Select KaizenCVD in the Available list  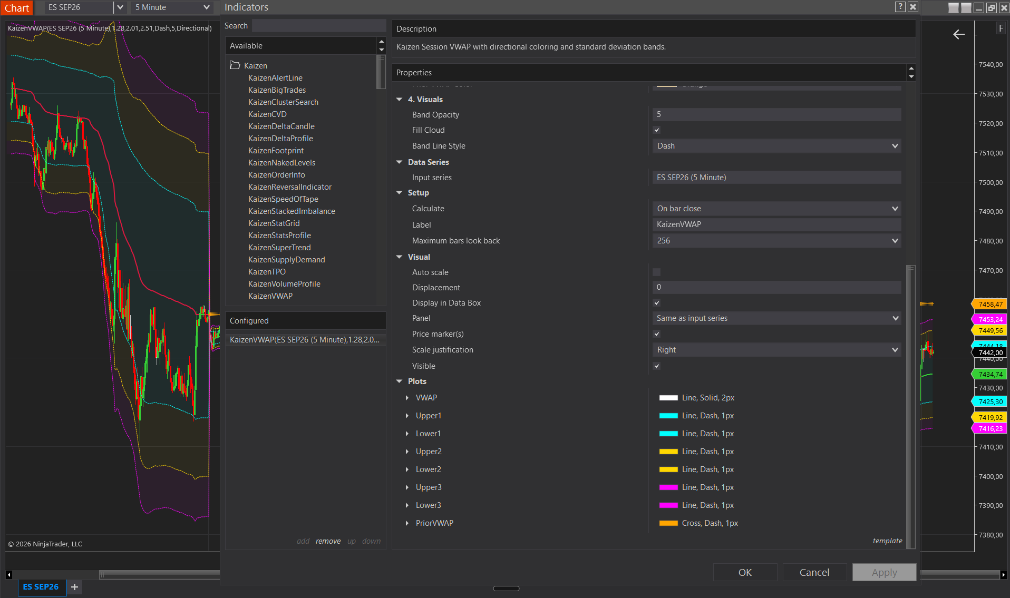pos(267,114)
